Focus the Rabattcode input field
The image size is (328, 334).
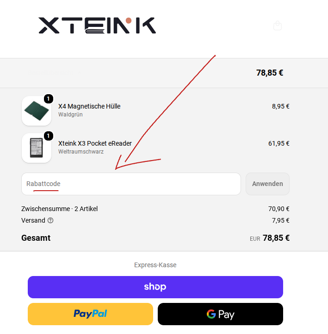131,184
